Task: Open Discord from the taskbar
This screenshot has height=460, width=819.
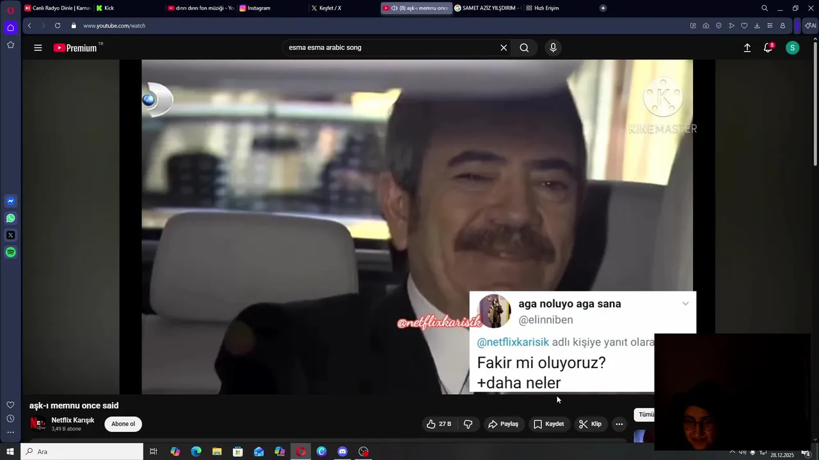Action: 342,452
